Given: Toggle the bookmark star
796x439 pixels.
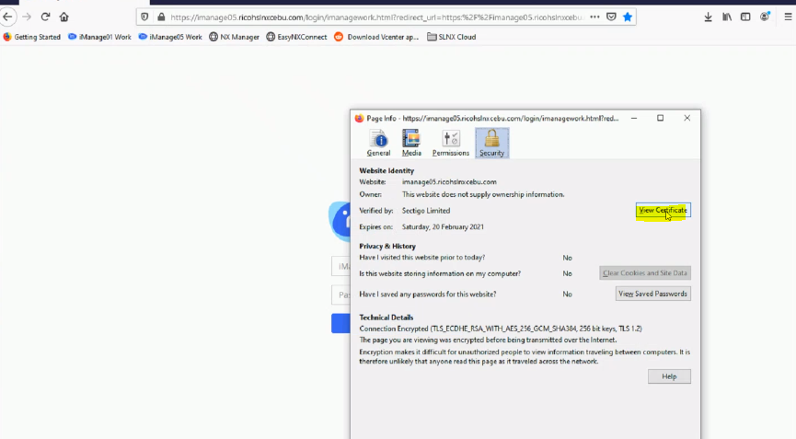Looking at the screenshot, I should click(x=628, y=17).
